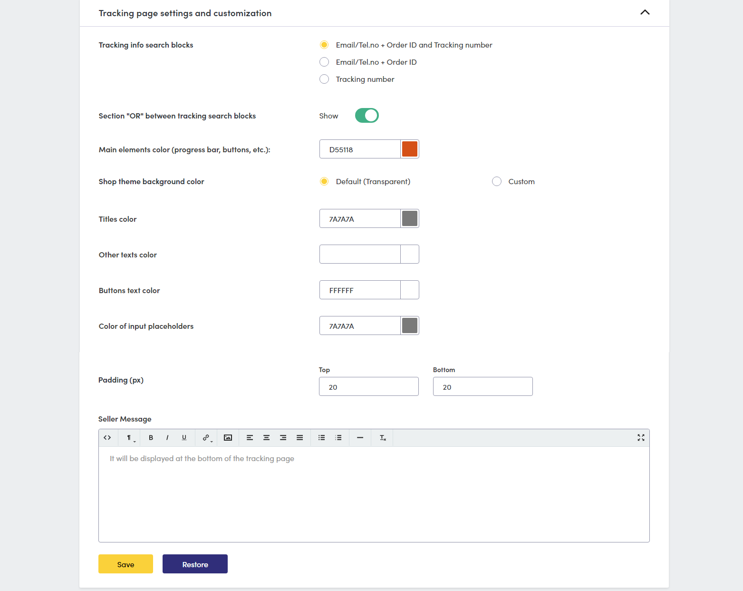Open input placeholders color swatch
Screen dimensions: 743x591
pos(410,325)
